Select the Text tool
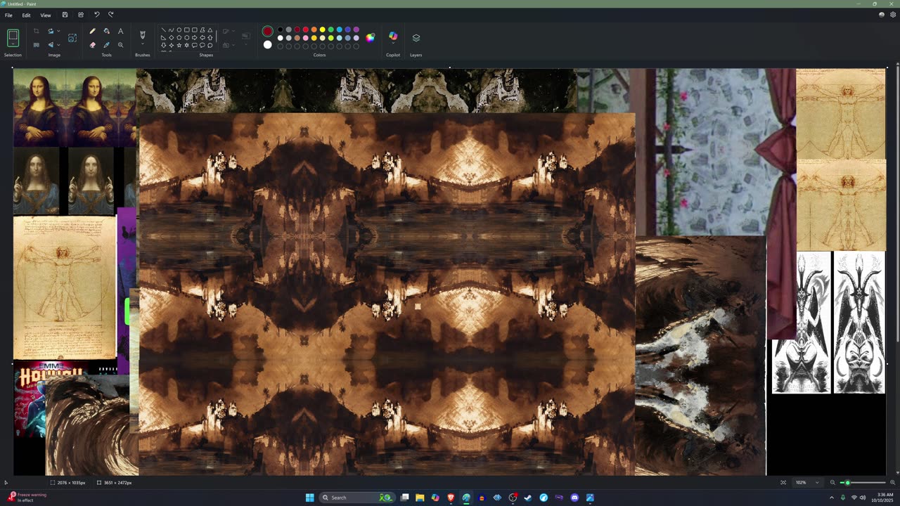 (120, 31)
